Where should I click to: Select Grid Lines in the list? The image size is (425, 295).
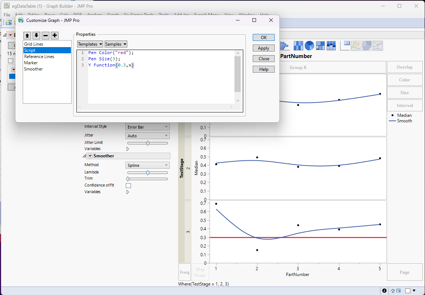(34, 44)
